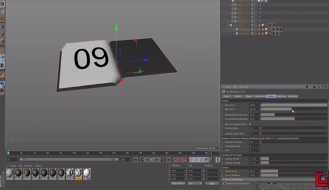329x190 pixels.
Task: Open the Object (Rel) dropdown
Action: point(178,184)
